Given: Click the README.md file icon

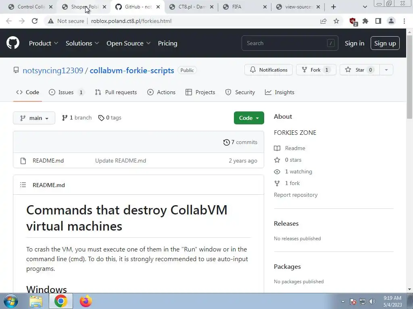Looking at the screenshot, I should pyautogui.click(x=23, y=161).
